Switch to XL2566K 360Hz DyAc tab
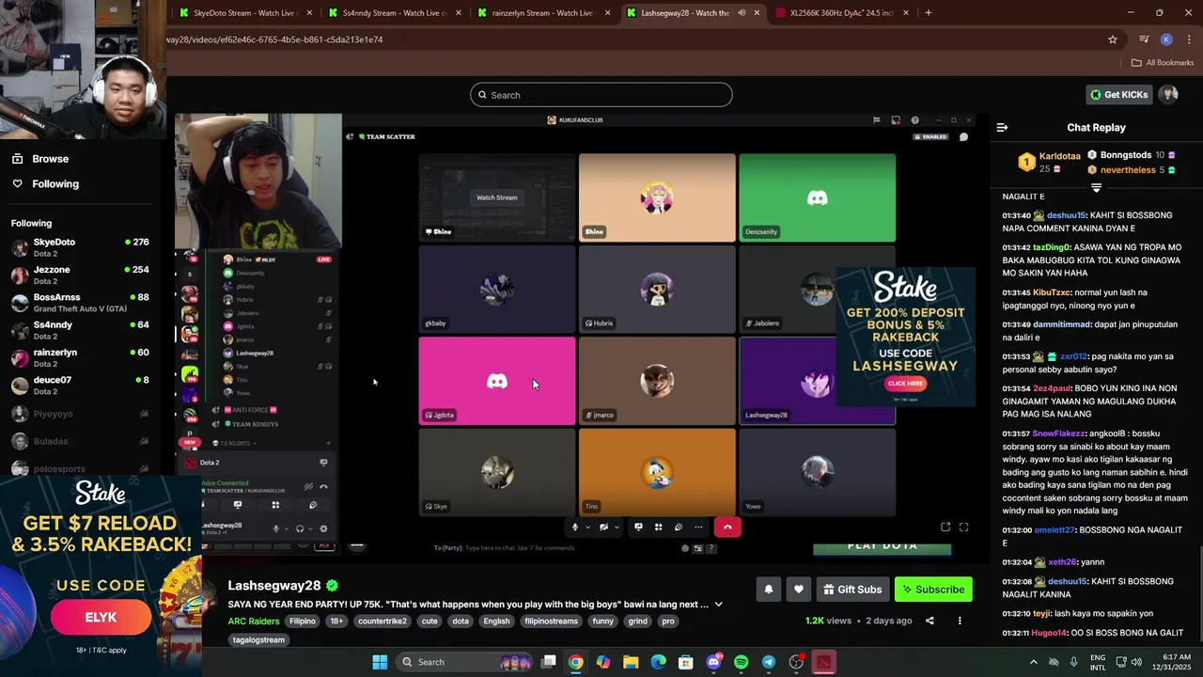1203x677 pixels. point(841,13)
